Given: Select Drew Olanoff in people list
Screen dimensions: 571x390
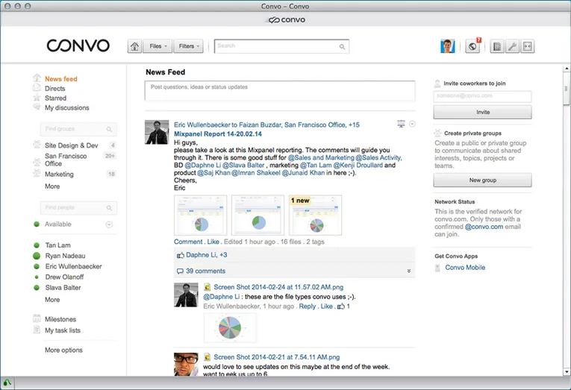Looking at the screenshot, I should coord(64,277).
